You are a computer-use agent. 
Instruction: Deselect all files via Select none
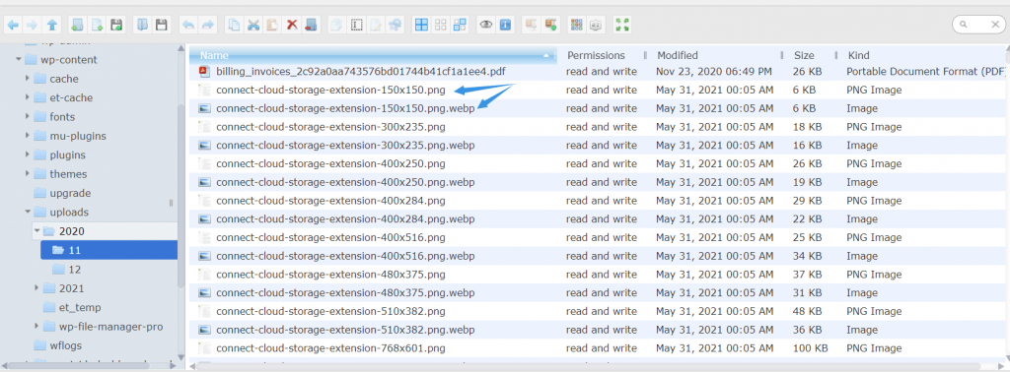pos(441,25)
